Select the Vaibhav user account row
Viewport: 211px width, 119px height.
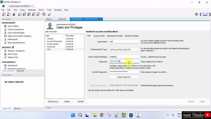[65, 39]
